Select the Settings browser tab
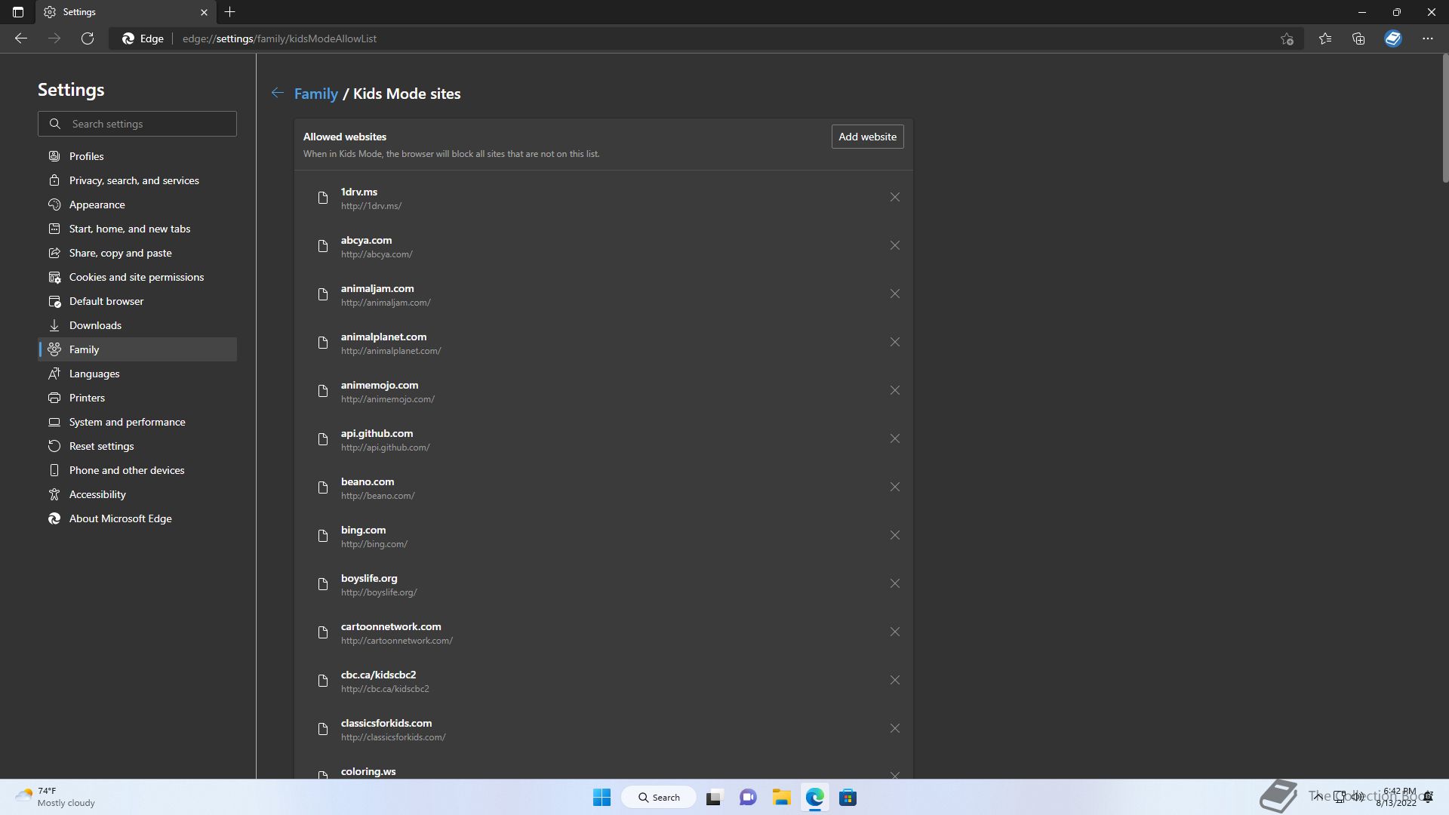The height and width of the screenshot is (815, 1449). pyautogui.click(x=125, y=12)
